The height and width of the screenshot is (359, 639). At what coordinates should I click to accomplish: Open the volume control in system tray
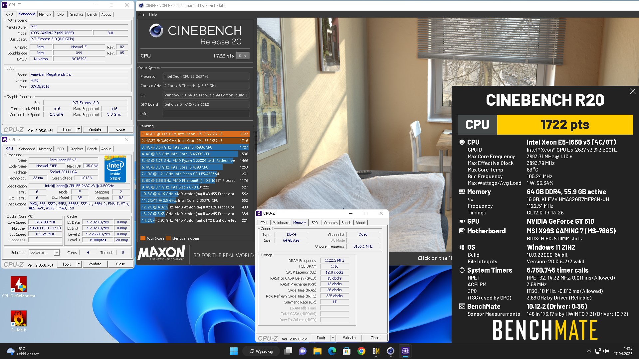[x=606, y=351]
